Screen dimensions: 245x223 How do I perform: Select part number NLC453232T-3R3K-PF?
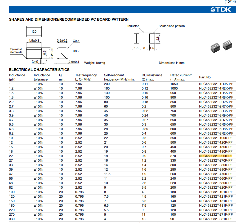click(x=216, y=111)
